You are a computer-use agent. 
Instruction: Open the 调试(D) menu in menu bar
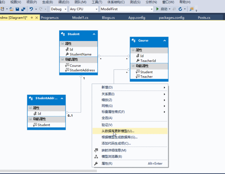click(x=64, y=2)
